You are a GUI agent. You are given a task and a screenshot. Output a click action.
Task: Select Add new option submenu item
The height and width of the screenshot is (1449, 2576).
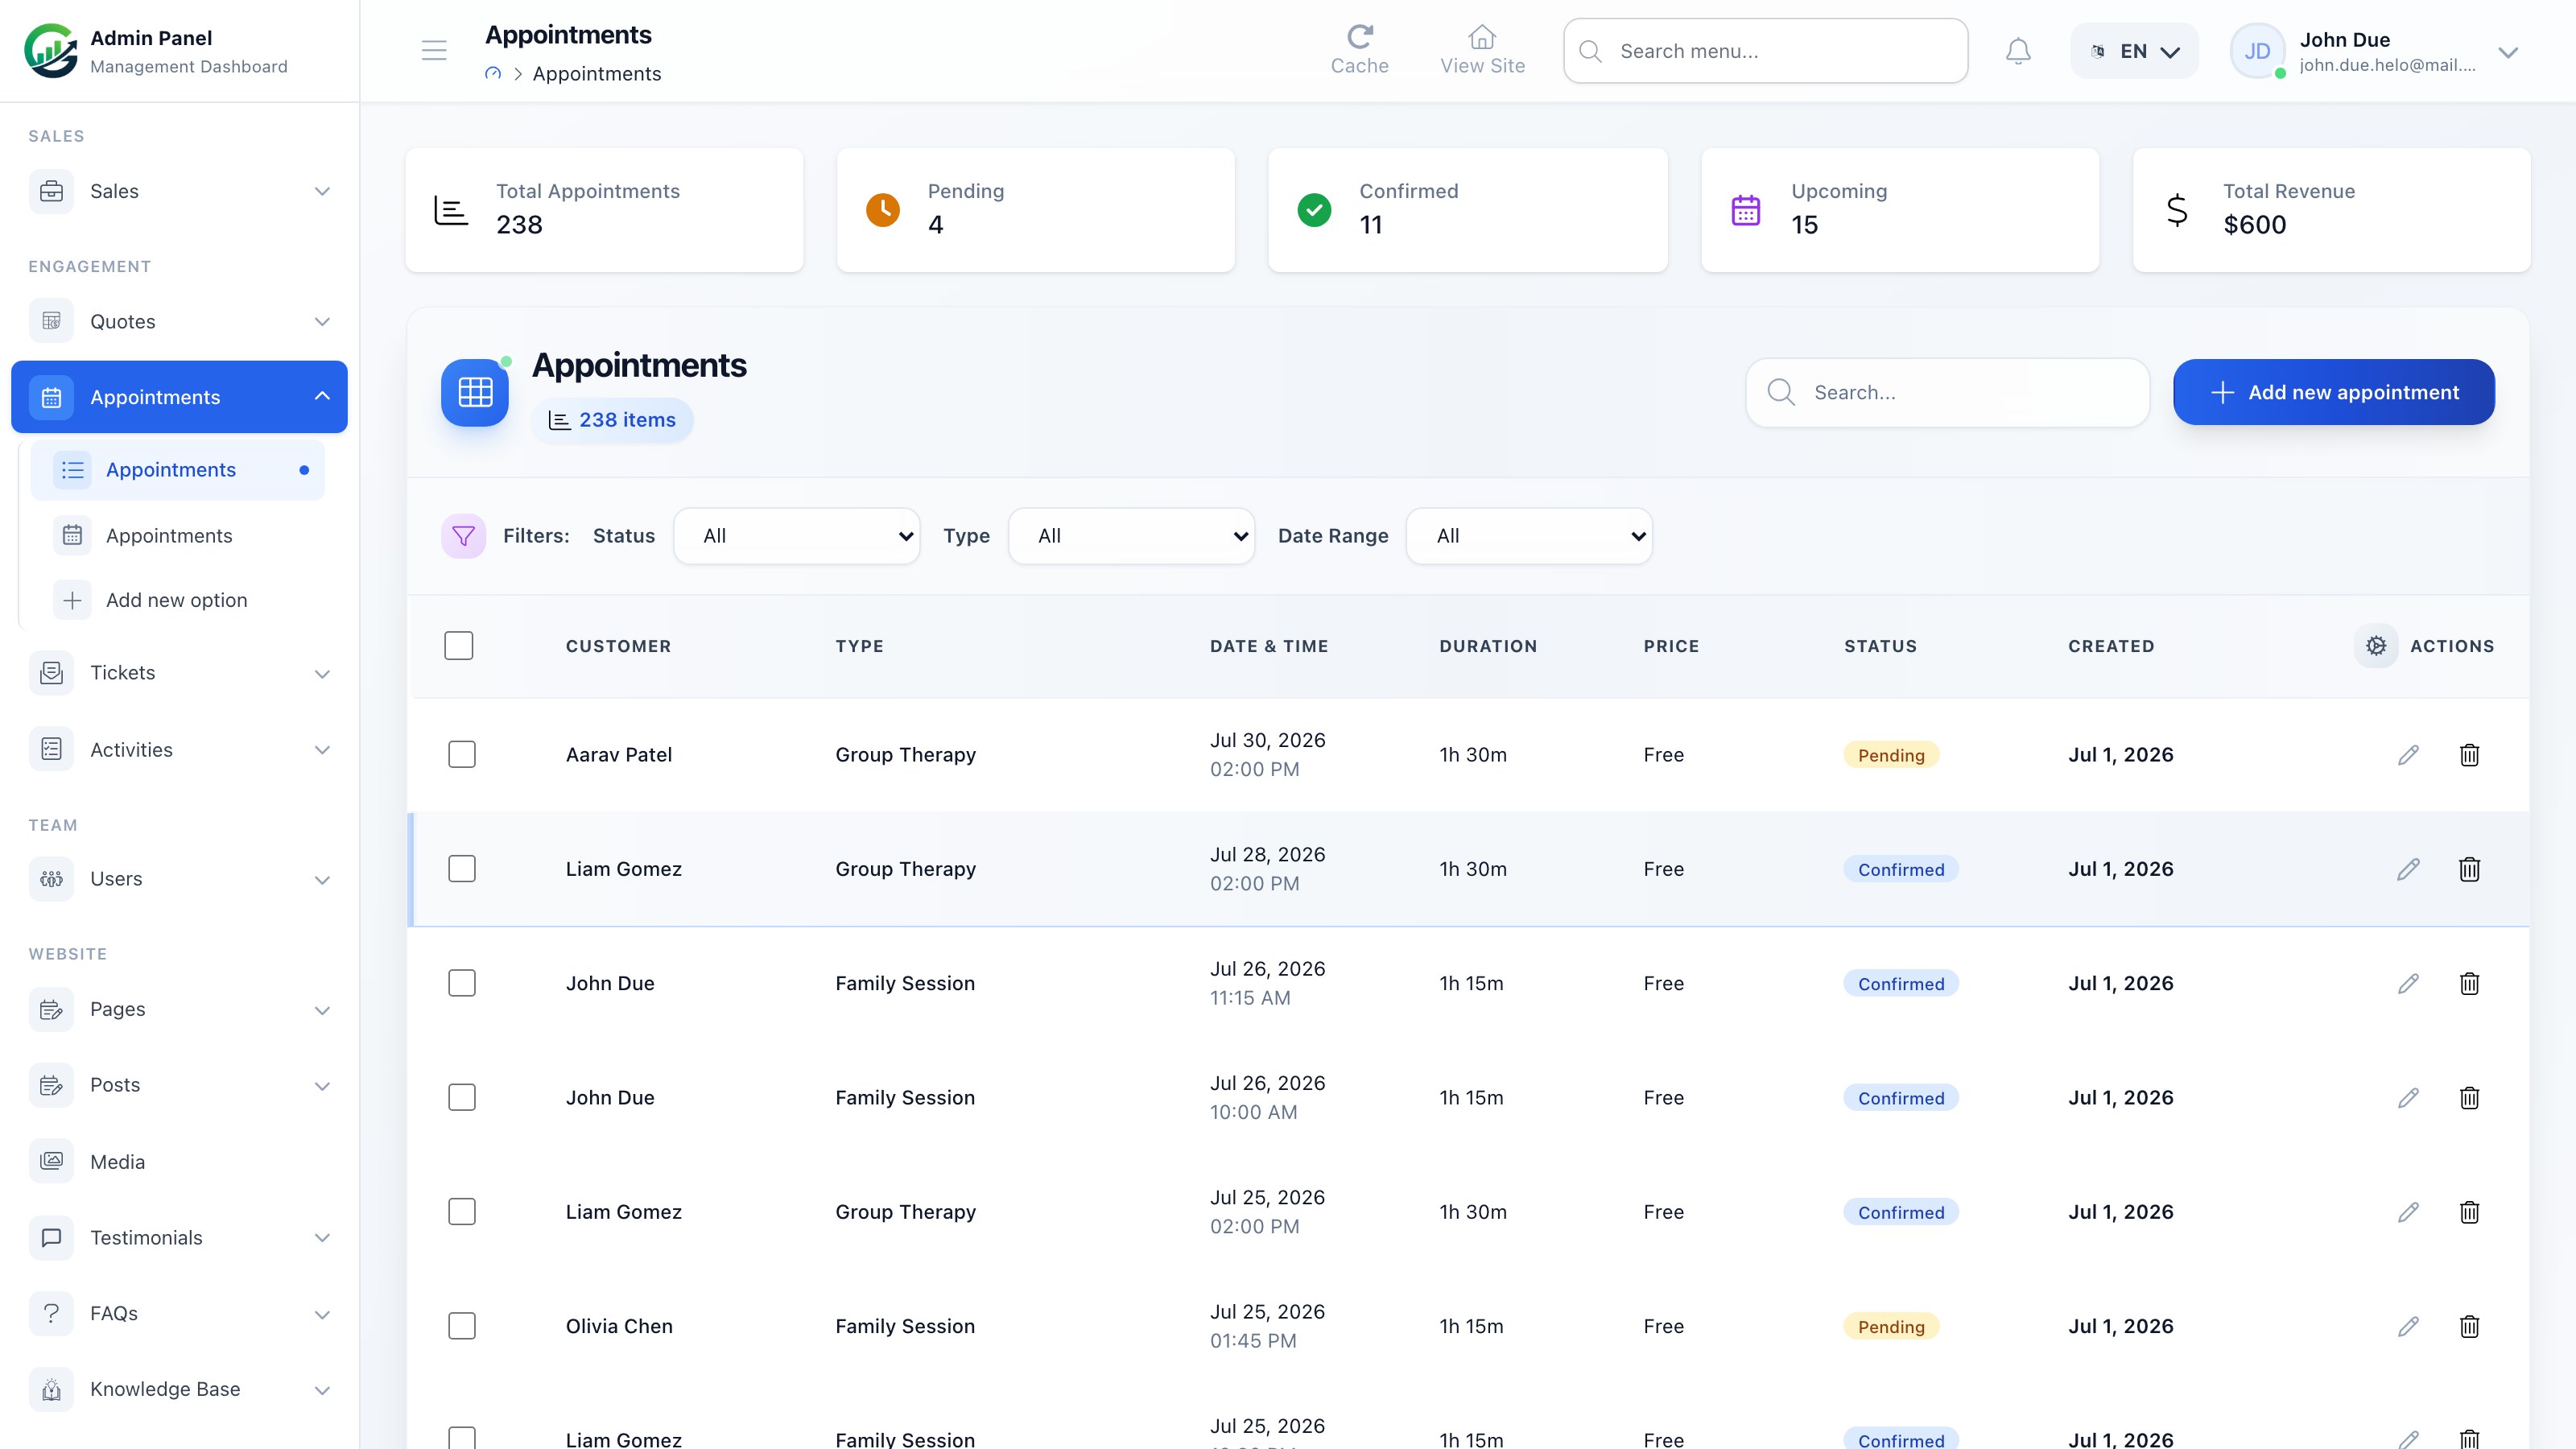178,600
